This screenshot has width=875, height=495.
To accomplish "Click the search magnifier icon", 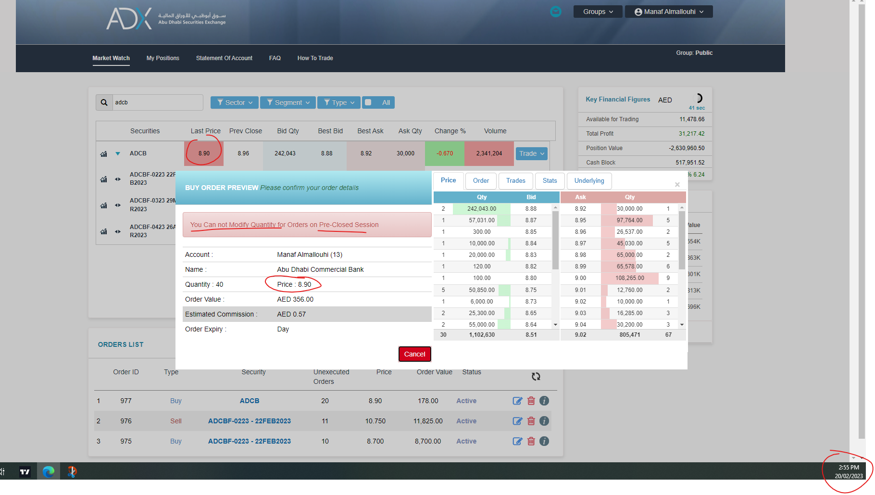I will tap(104, 102).
